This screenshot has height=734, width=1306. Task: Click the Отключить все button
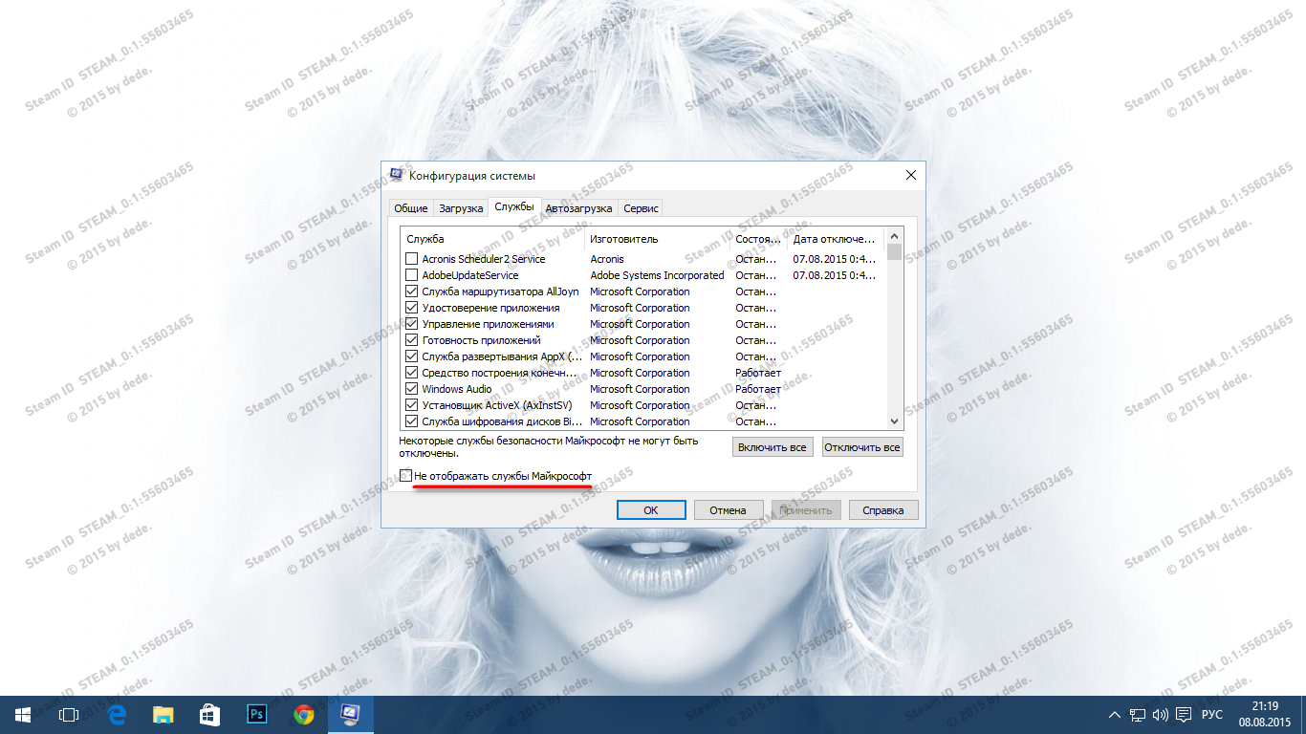point(862,447)
